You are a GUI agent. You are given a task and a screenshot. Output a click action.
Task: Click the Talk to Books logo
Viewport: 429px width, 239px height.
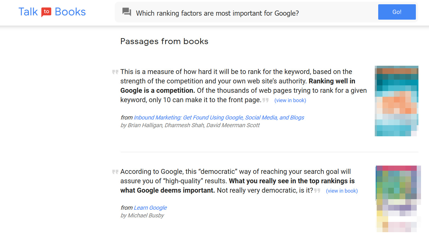(x=52, y=12)
